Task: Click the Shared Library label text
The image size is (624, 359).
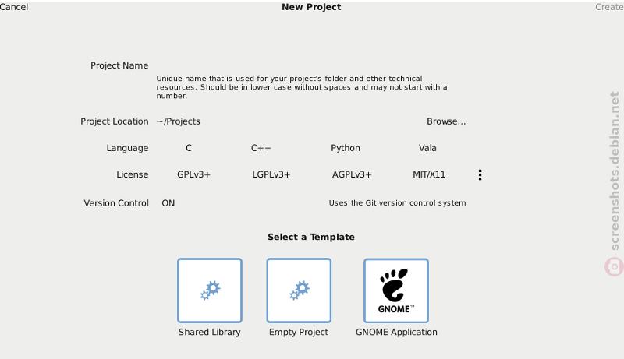Action: coord(209,332)
